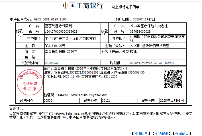This screenshot has height=136, width=202.
Task: Click the 记账网点 value 00500
Action: click(x=48, y=101)
